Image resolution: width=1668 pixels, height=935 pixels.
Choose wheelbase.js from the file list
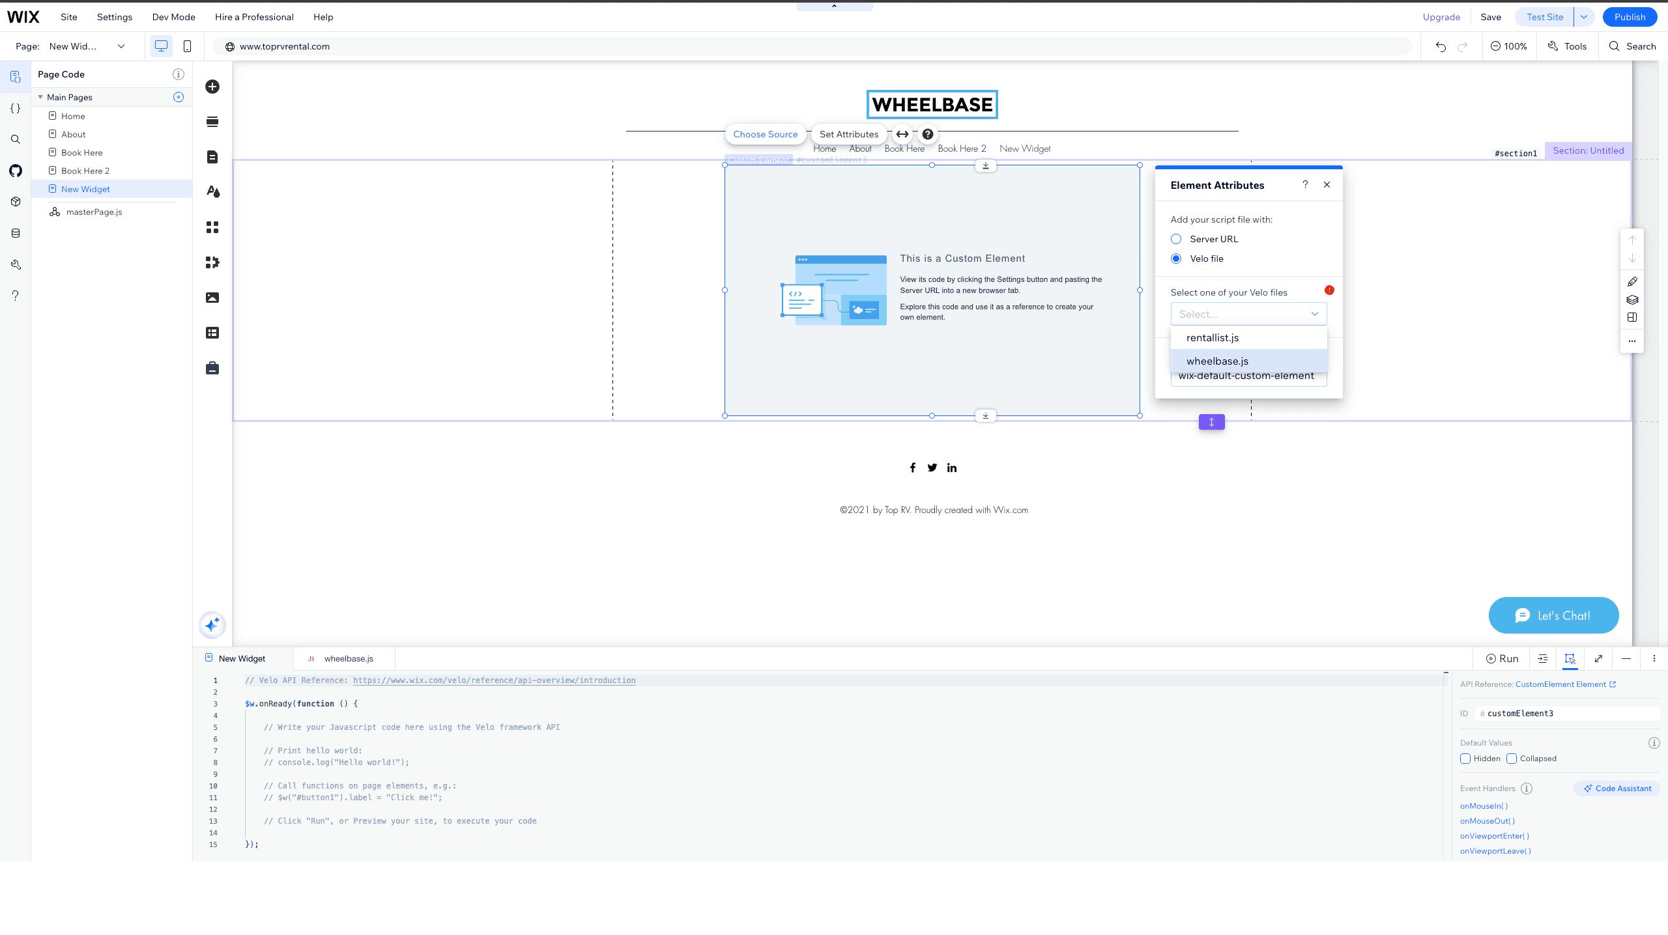(1217, 361)
